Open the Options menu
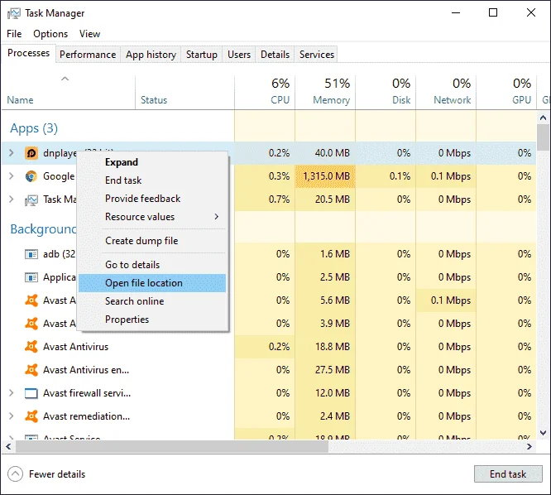551x495 pixels. pos(50,34)
